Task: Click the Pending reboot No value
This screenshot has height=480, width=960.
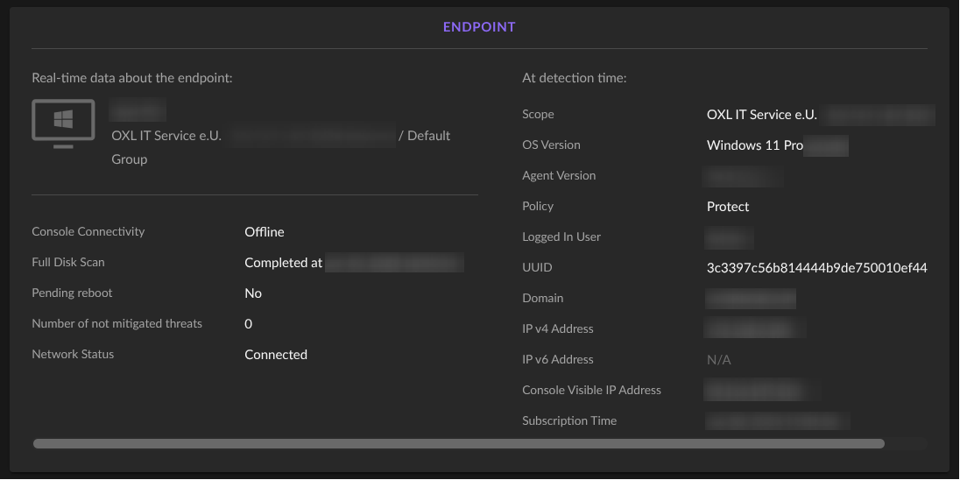Action: click(253, 293)
